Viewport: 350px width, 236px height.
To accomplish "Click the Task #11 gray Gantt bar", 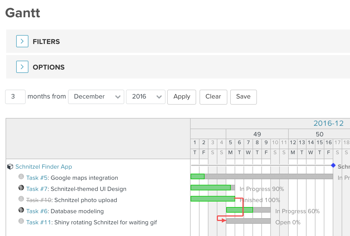I will (248, 221).
